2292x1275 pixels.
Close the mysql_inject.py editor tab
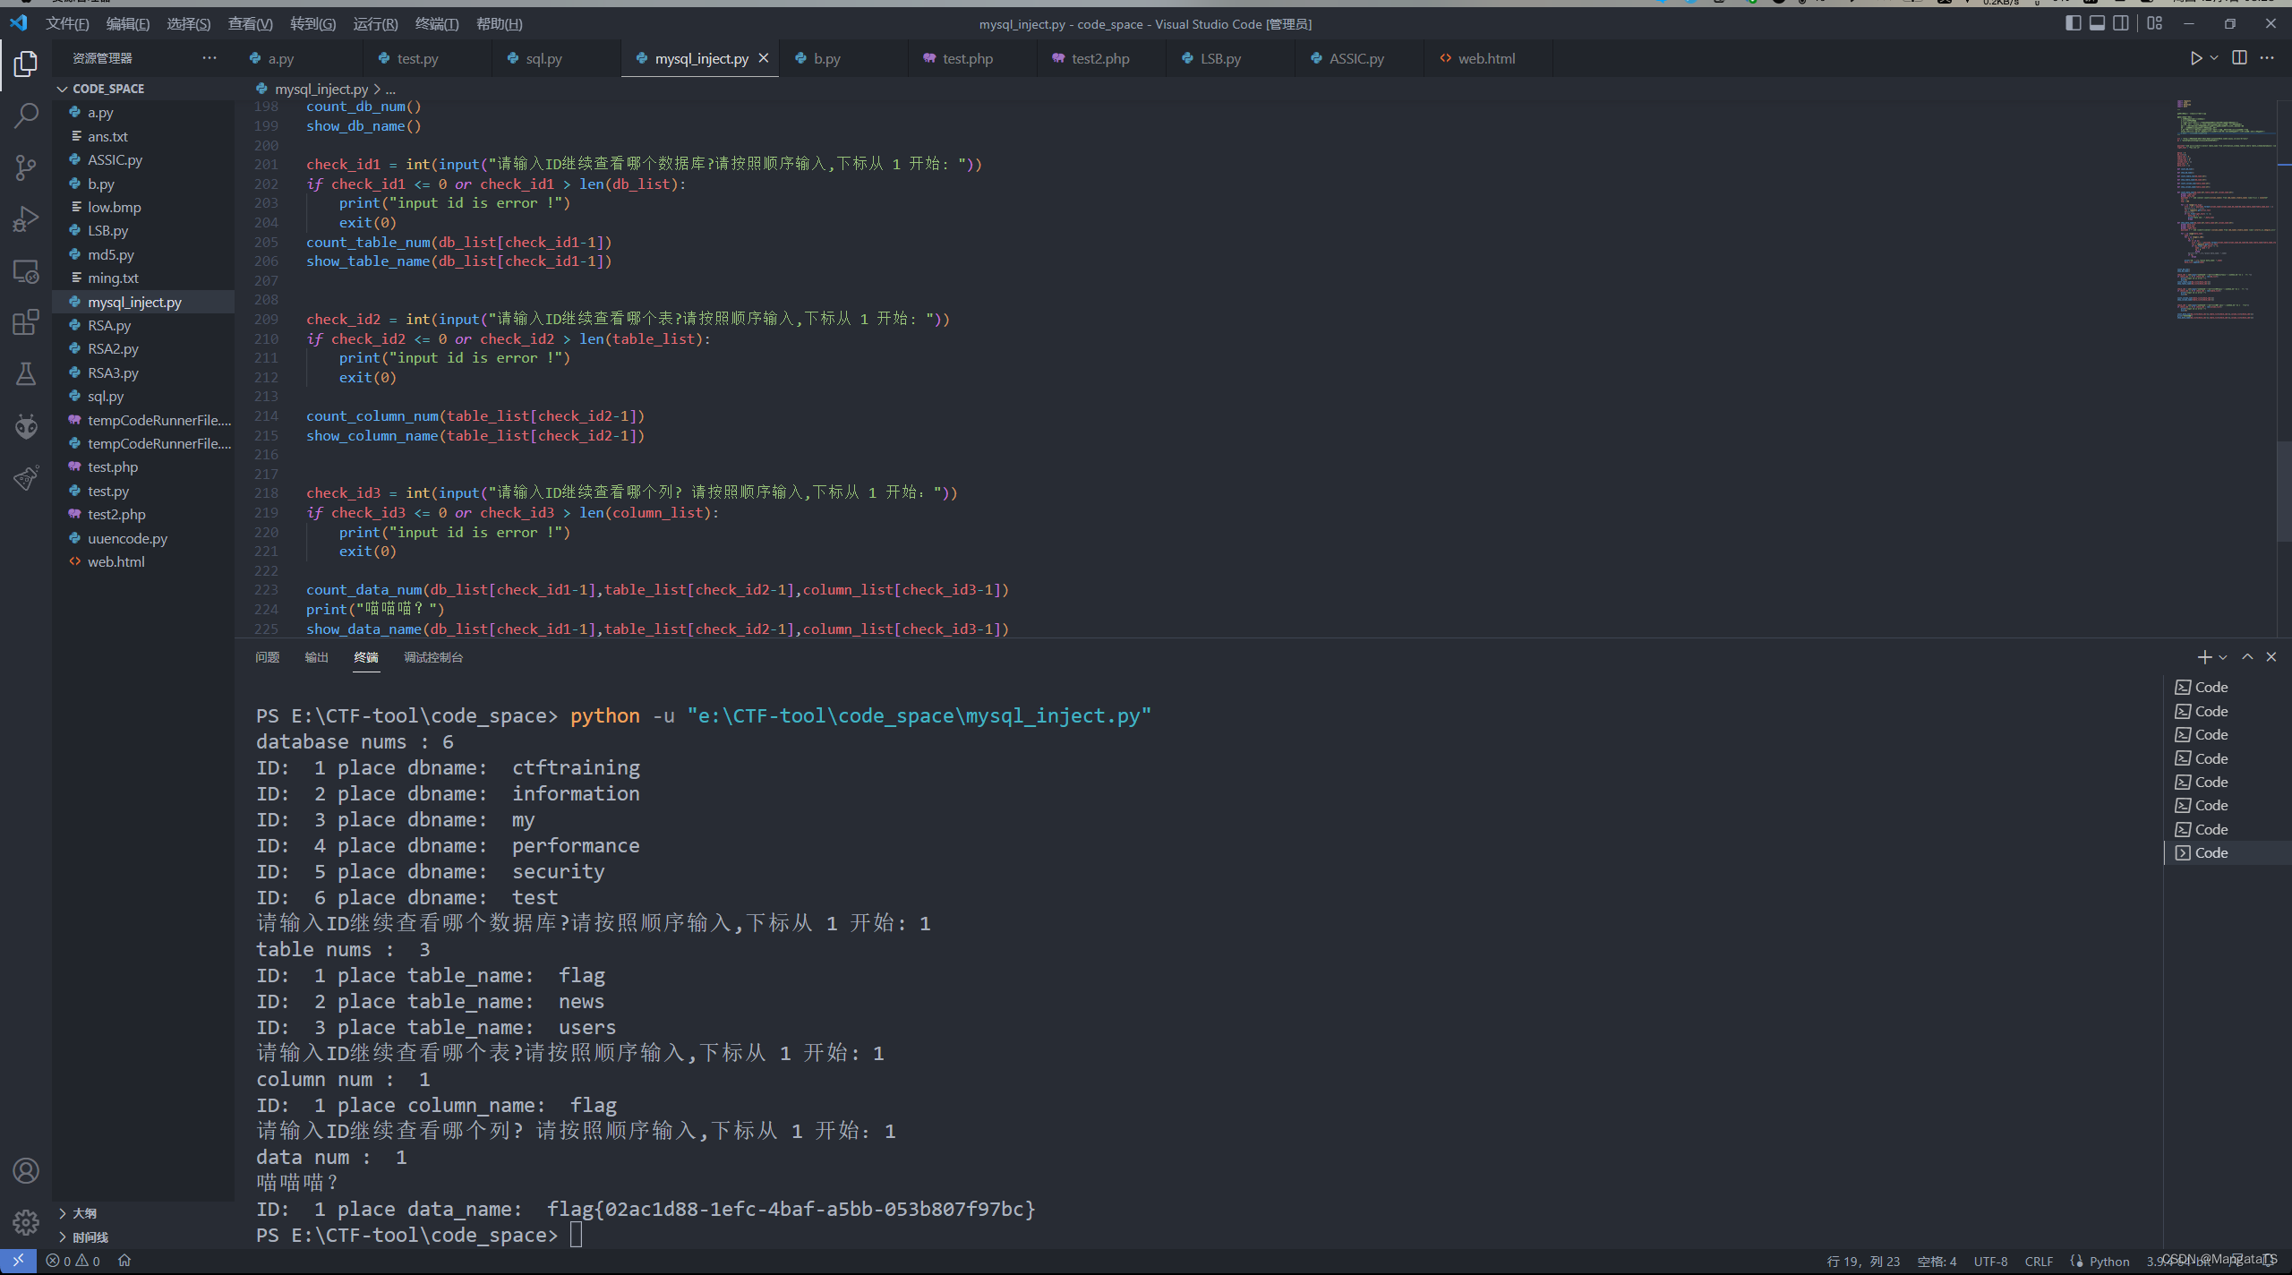[764, 58]
